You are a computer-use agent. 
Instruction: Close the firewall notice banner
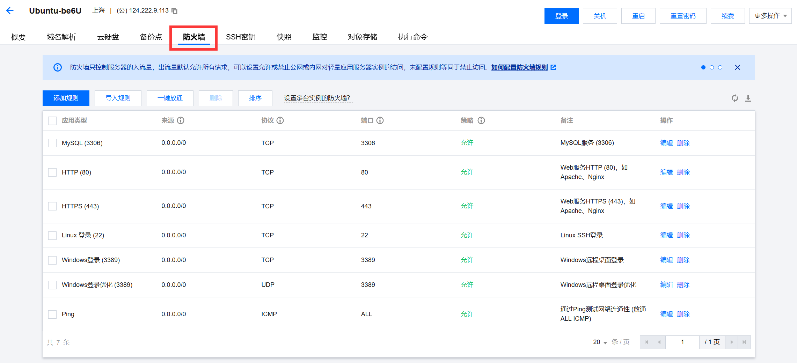tap(737, 67)
